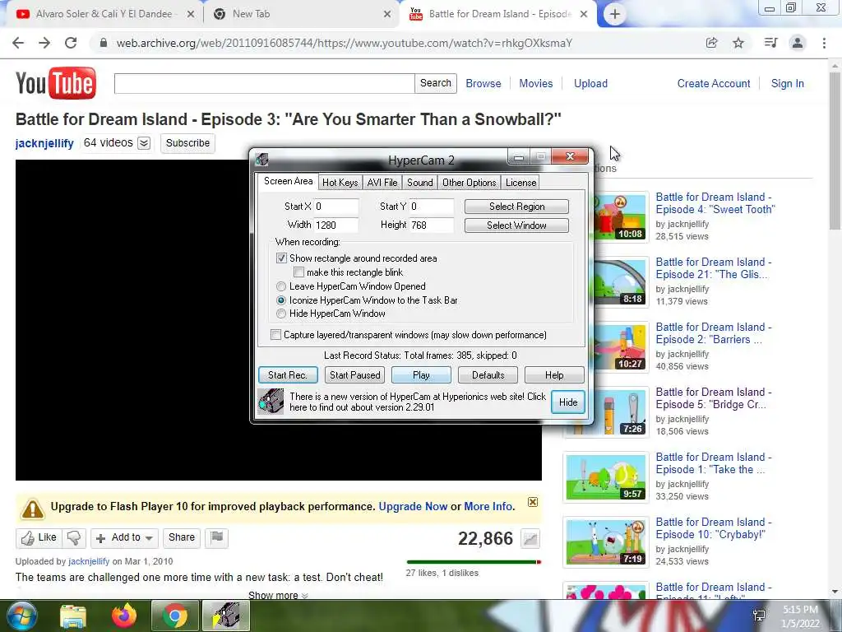Click the Defaults button
842x632 pixels.
[488, 375]
